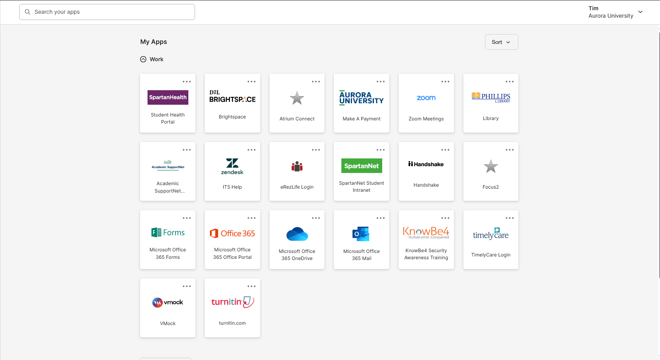The height and width of the screenshot is (360, 660).
Task: Open options menu for TimelyCare Login
Action: click(510, 218)
